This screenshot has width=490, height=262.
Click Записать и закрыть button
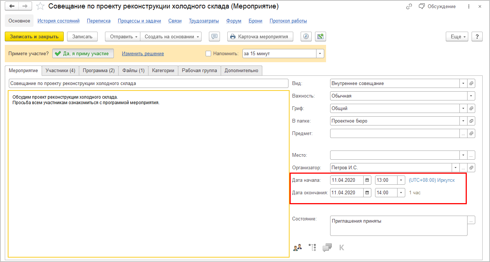click(x=34, y=36)
